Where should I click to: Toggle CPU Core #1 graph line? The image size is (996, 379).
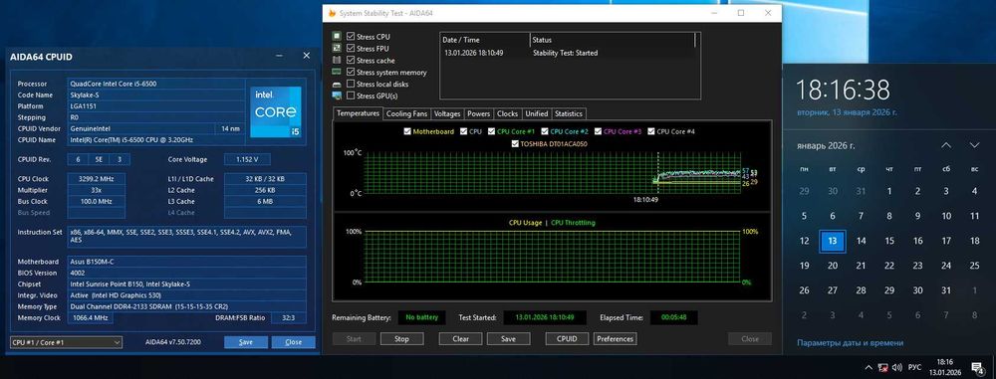pyautogui.click(x=492, y=131)
